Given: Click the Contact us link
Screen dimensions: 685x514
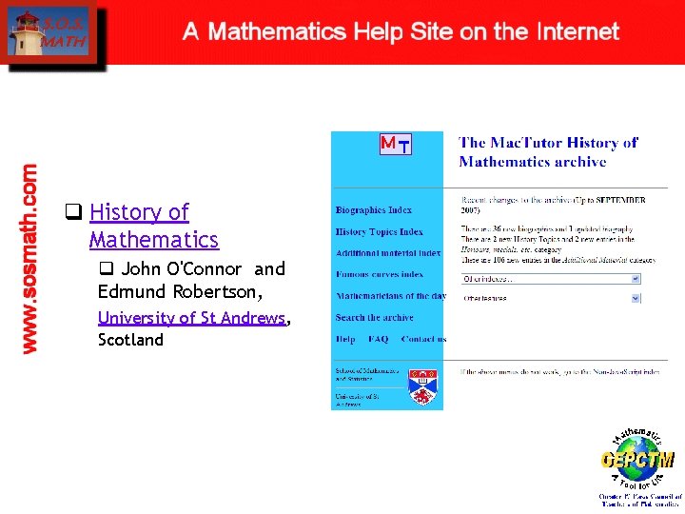Looking at the screenshot, I should click(x=423, y=339).
